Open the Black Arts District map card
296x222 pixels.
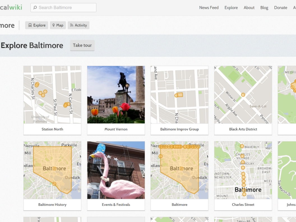(243, 95)
